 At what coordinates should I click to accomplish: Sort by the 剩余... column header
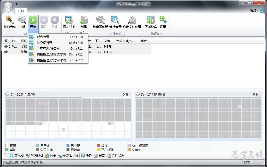(x=145, y=41)
